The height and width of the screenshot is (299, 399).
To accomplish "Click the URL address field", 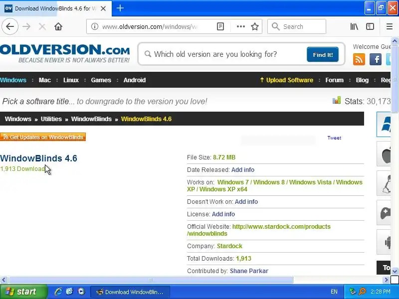I will pos(150,26).
